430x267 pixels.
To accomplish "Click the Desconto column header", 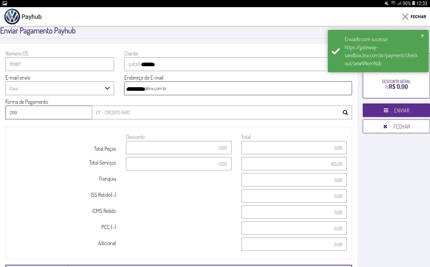I will pos(135,137).
